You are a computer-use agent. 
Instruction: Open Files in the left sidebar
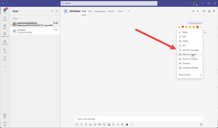pyautogui.click(x=5, y=58)
